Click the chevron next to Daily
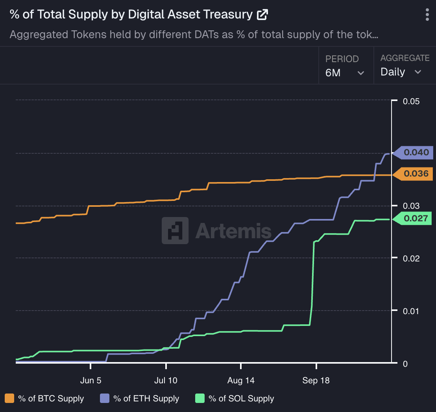 click(418, 72)
